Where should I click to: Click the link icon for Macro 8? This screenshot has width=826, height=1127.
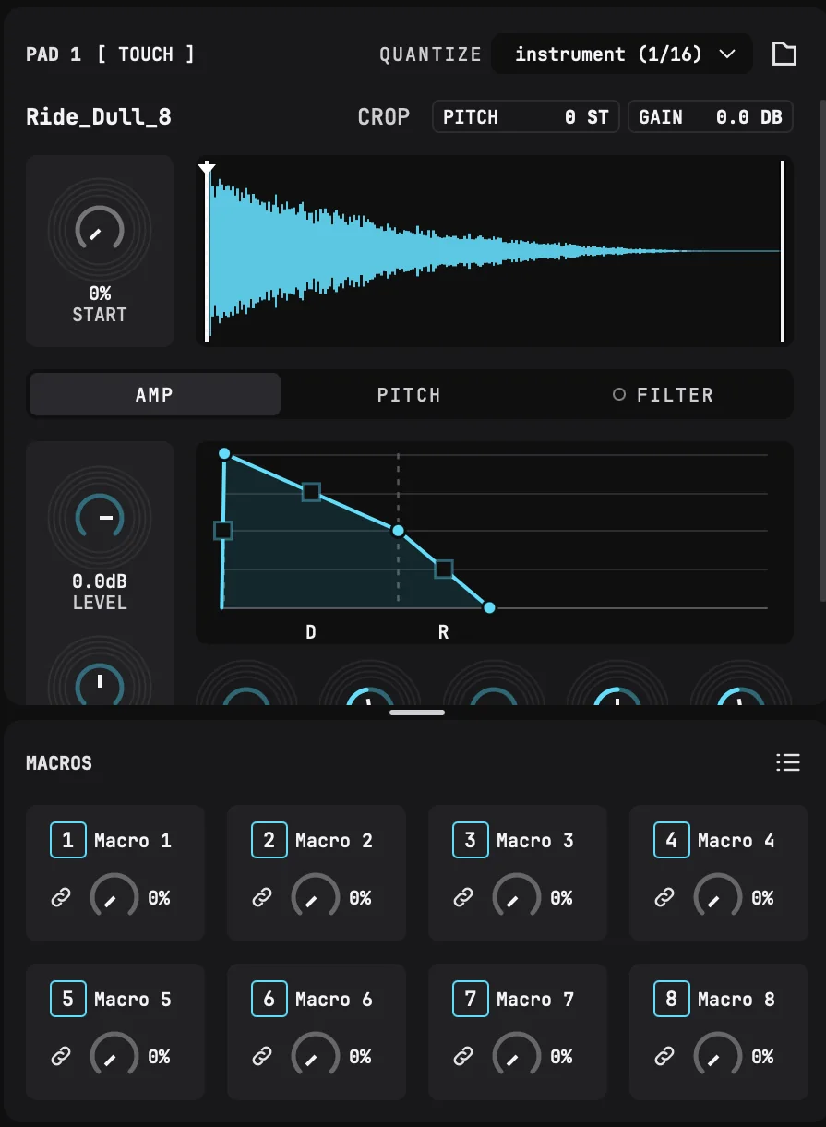(664, 1056)
